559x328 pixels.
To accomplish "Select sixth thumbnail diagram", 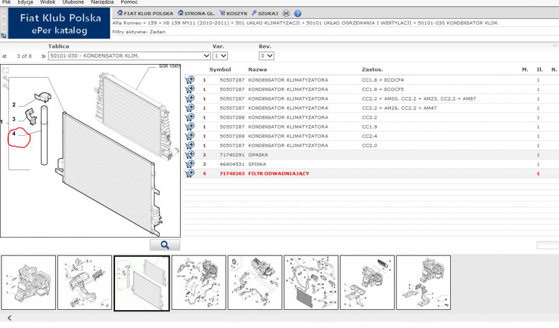I will 311,282.
